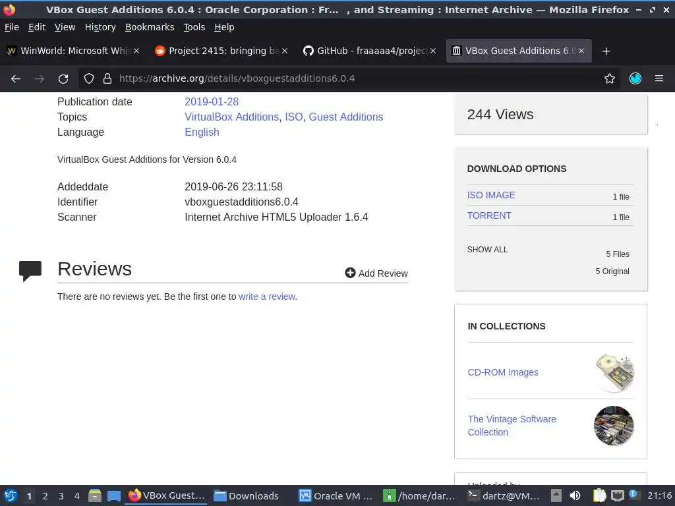Open the Tools menu
The height and width of the screenshot is (506, 675).
tap(194, 27)
